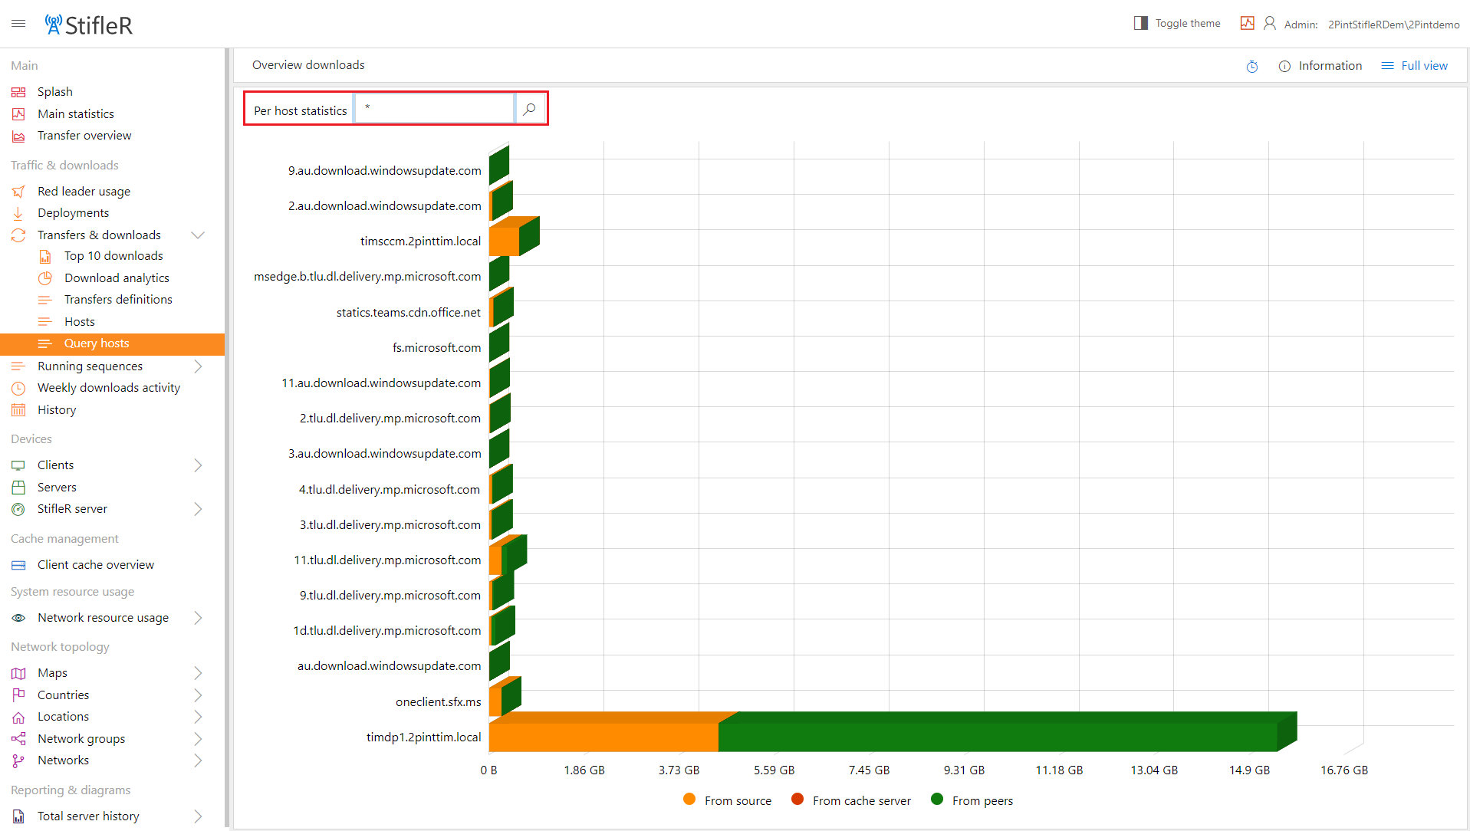Open Weekly downloads activity
This screenshot has width=1470, height=831.
point(108,388)
